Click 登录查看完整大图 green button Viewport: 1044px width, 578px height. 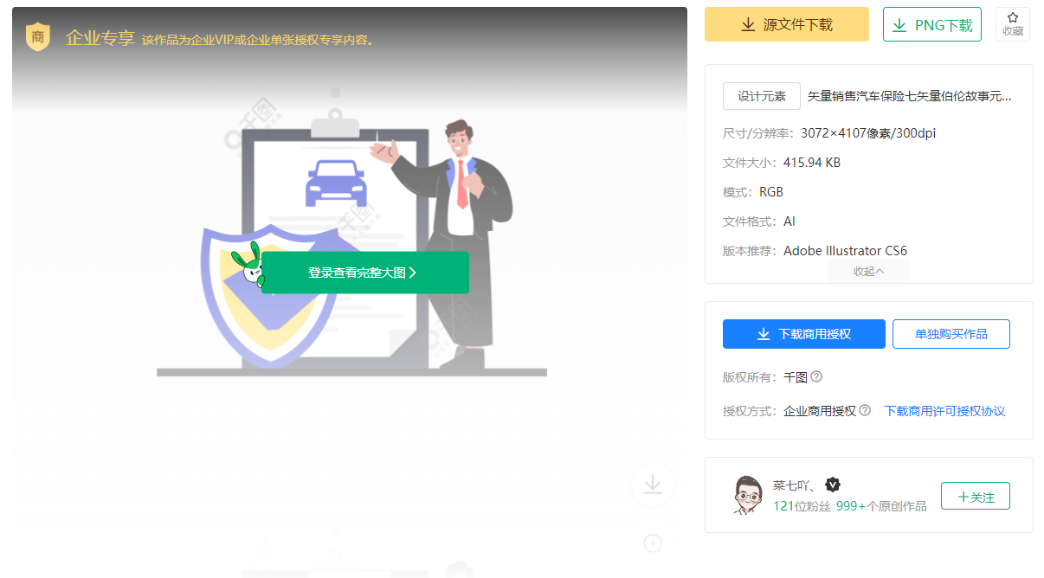[x=364, y=273]
